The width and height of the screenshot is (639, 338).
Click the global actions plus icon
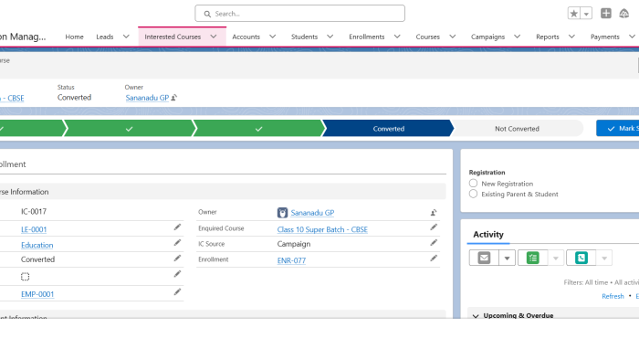(606, 14)
